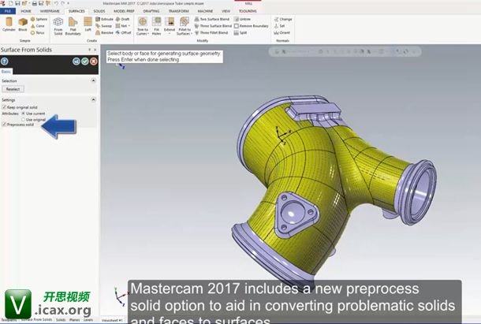Screen dimensions: 481x324
Task: Switch to the HOME ribbon tab
Action: pos(26,11)
